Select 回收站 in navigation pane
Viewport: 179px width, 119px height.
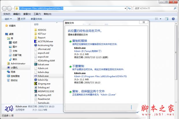(12, 80)
